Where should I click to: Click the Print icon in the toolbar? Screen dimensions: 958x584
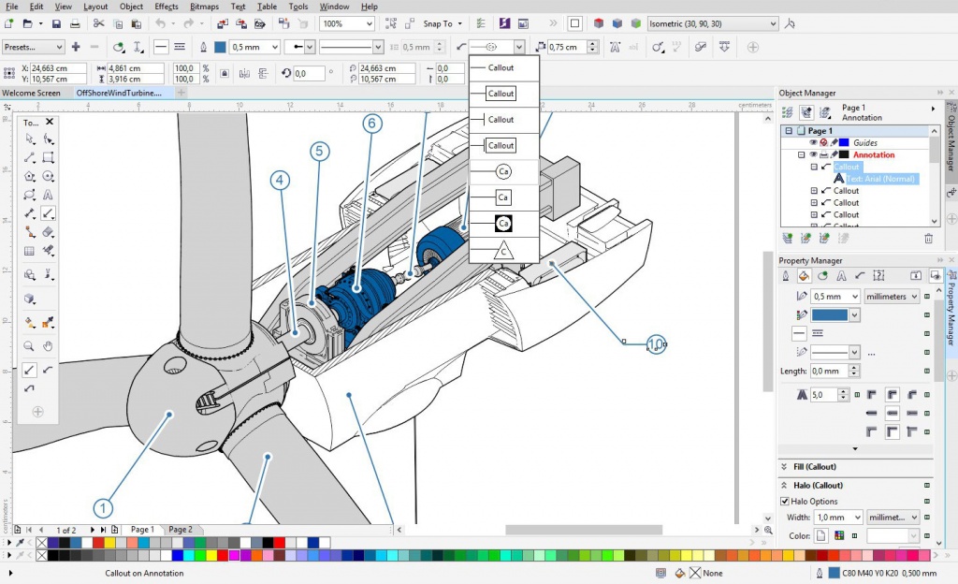75,23
